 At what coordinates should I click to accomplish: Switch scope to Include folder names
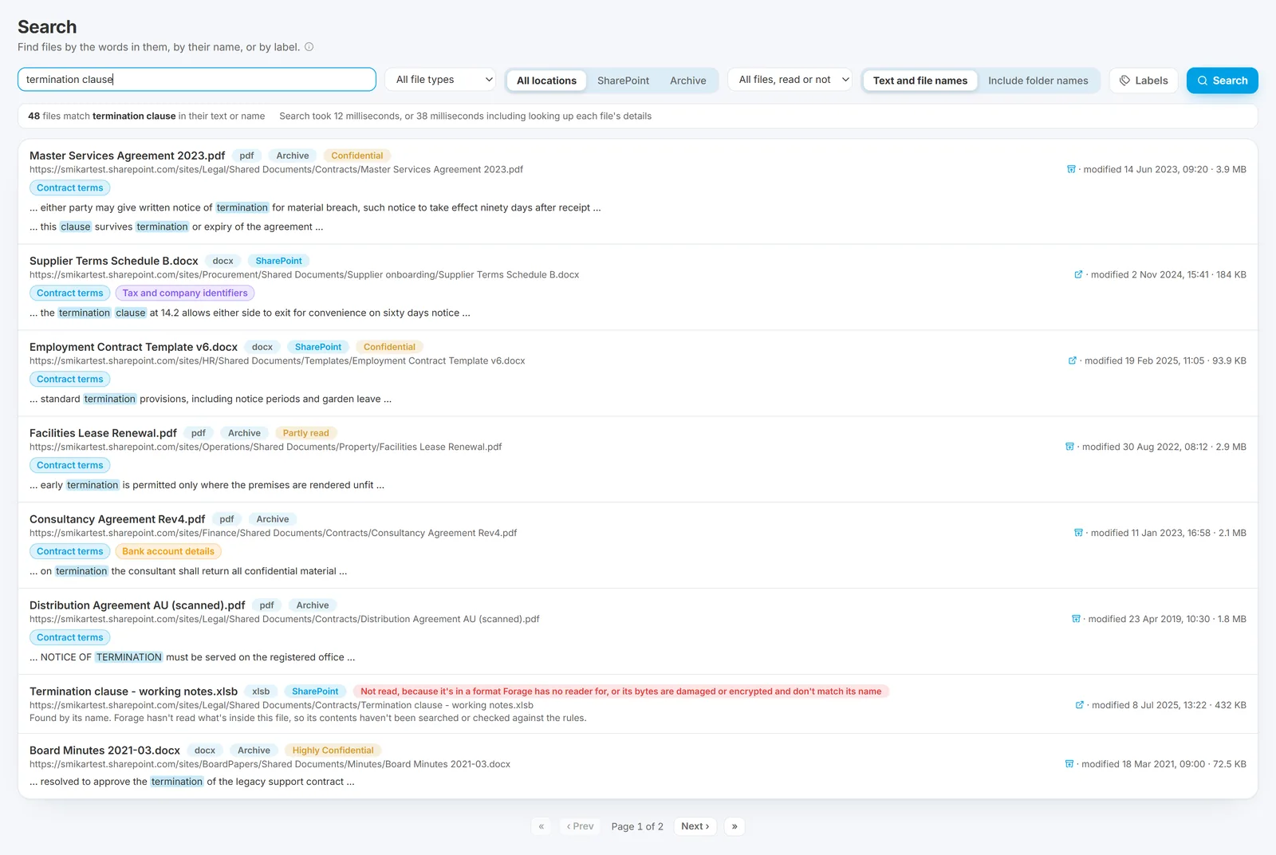click(x=1038, y=81)
